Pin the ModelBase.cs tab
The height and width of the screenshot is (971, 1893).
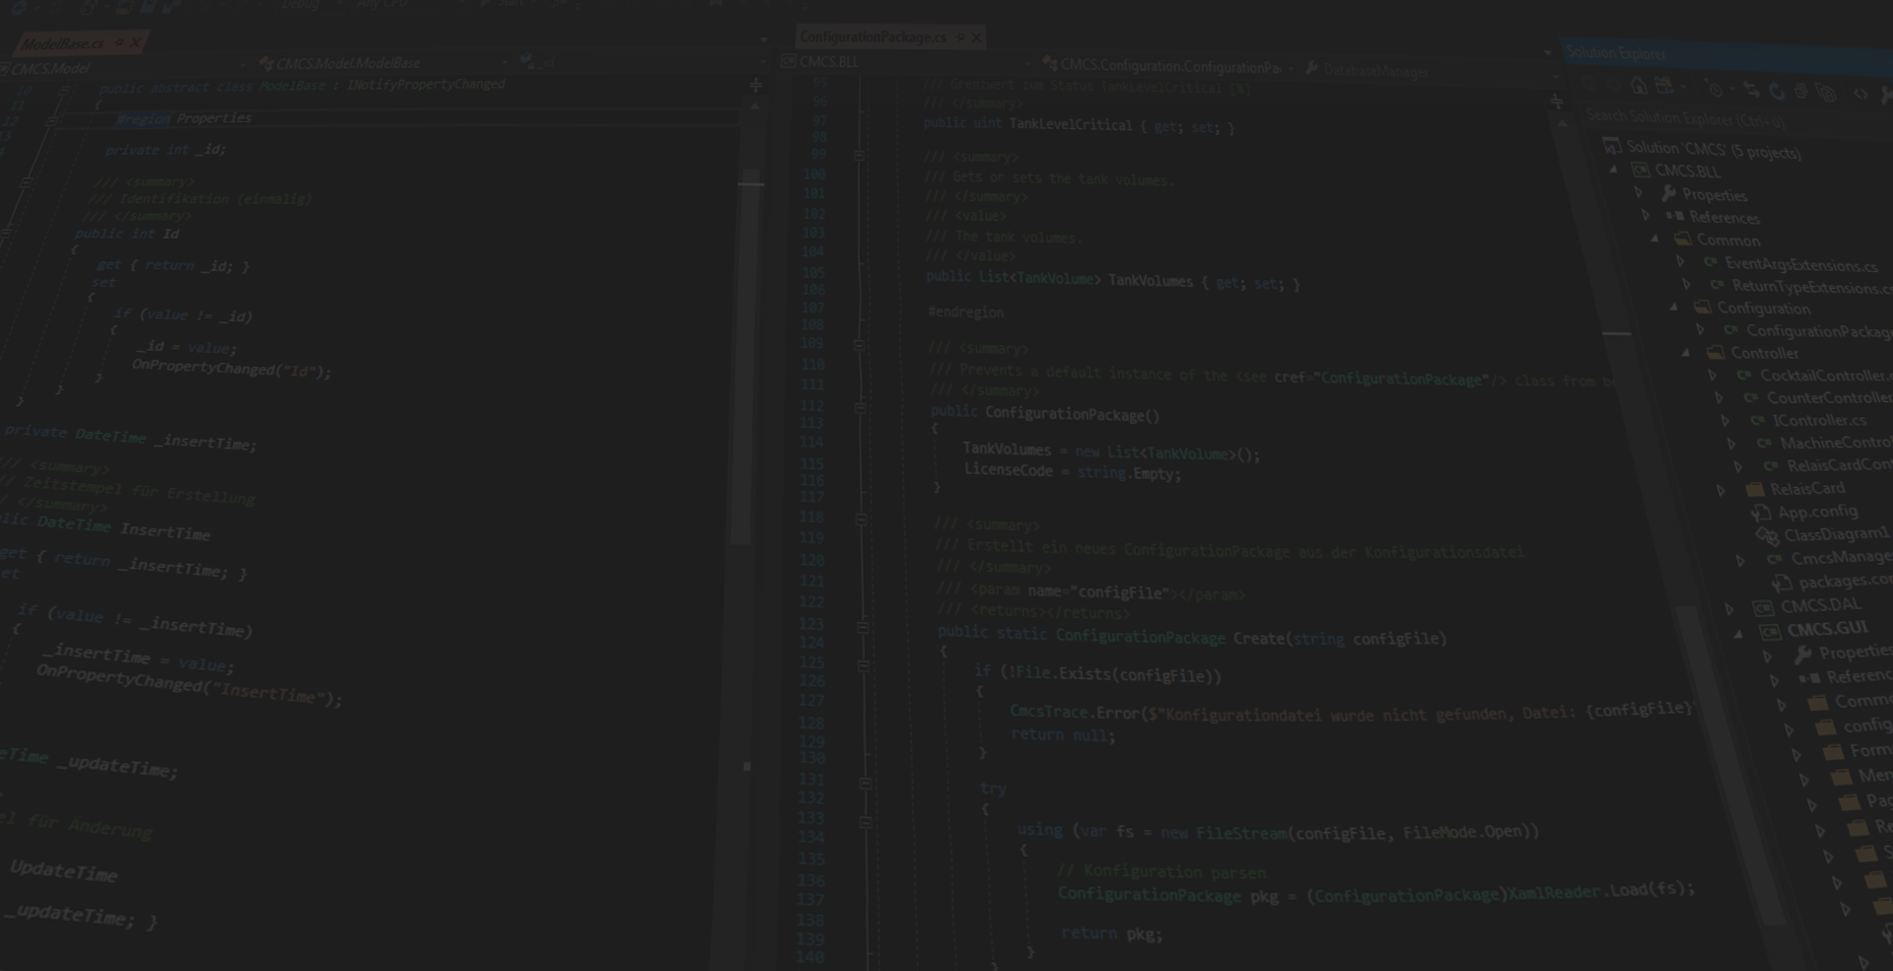tap(119, 42)
